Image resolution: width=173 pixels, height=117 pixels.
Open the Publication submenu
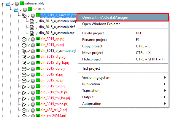tap(123, 84)
